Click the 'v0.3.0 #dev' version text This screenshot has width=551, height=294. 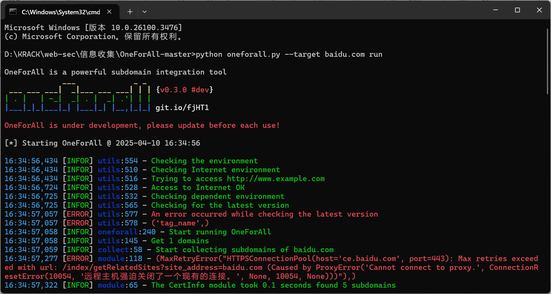pyautogui.click(x=185, y=90)
